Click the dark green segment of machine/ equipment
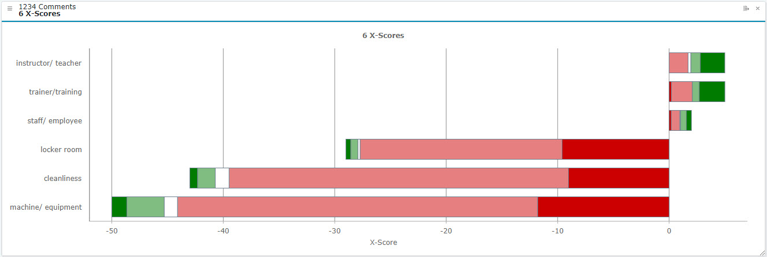 coord(119,207)
